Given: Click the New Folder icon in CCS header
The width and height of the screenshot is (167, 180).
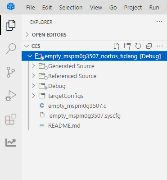Looking at the screenshot, I should [127, 46].
